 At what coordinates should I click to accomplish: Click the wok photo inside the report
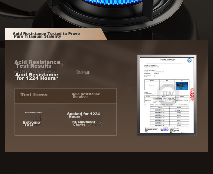click(182, 86)
